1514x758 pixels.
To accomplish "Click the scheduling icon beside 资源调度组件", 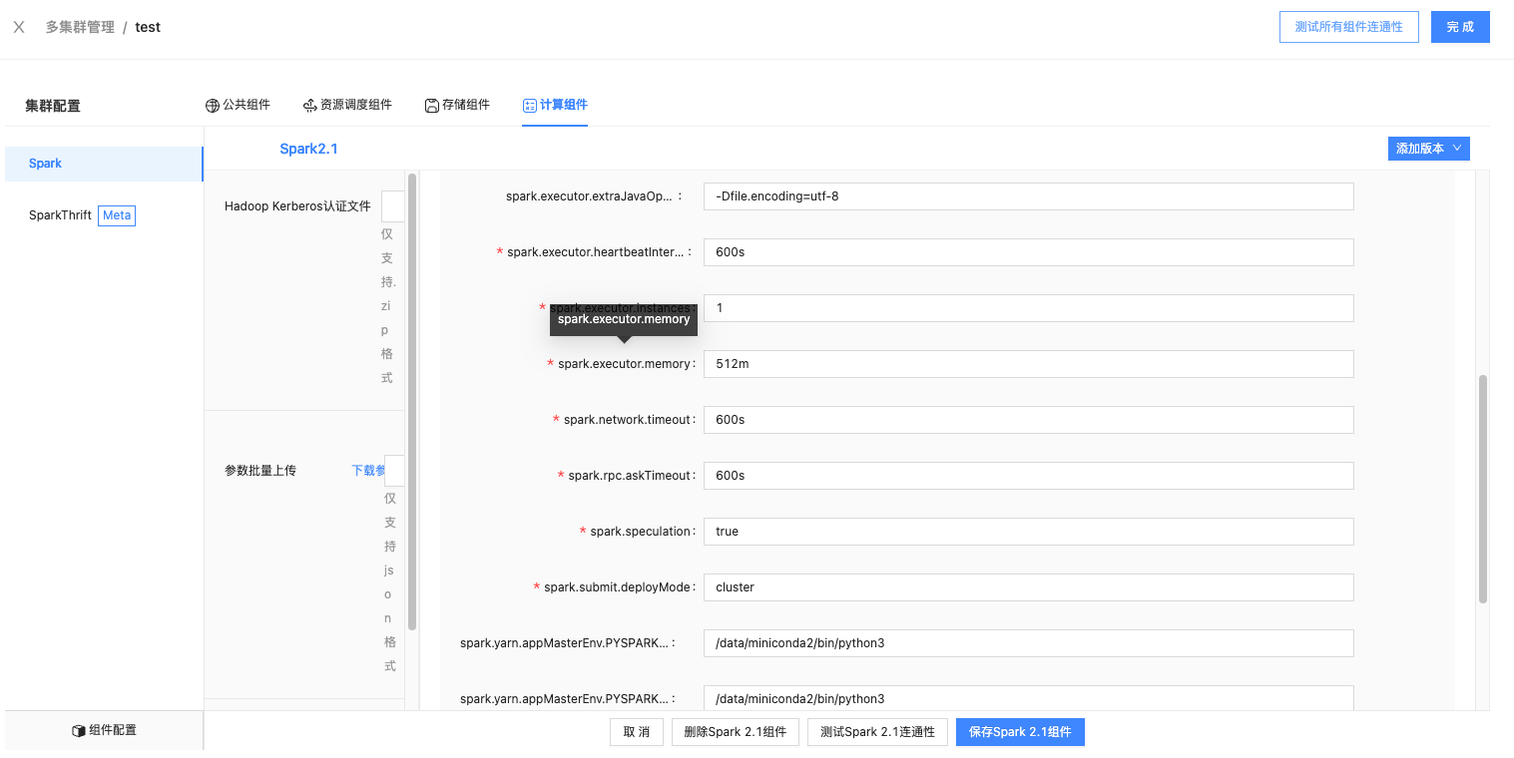I will click(x=309, y=104).
